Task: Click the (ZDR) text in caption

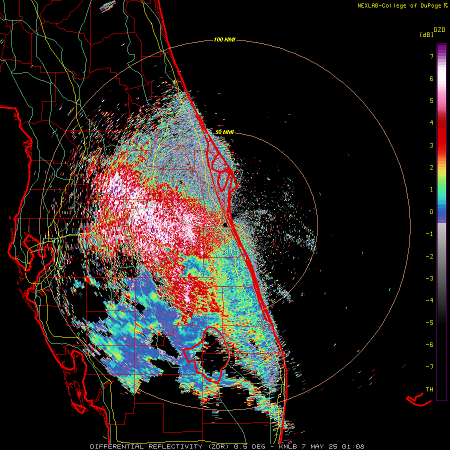Action: [217, 446]
